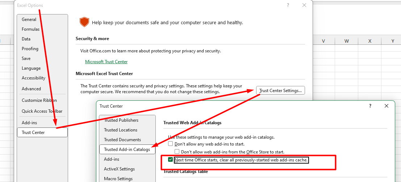Select column Y header in spreadsheet

click(x=391, y=41)
